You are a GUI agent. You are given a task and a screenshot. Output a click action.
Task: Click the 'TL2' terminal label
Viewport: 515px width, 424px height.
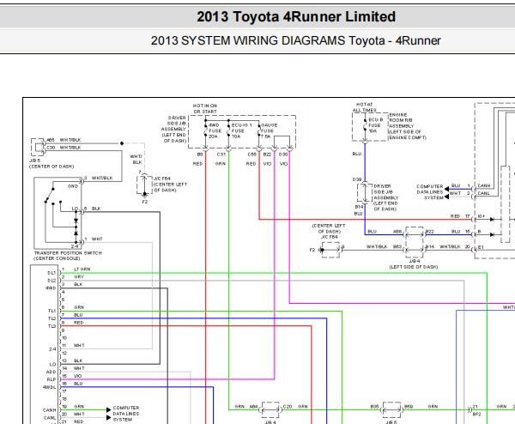coord(51,318)
